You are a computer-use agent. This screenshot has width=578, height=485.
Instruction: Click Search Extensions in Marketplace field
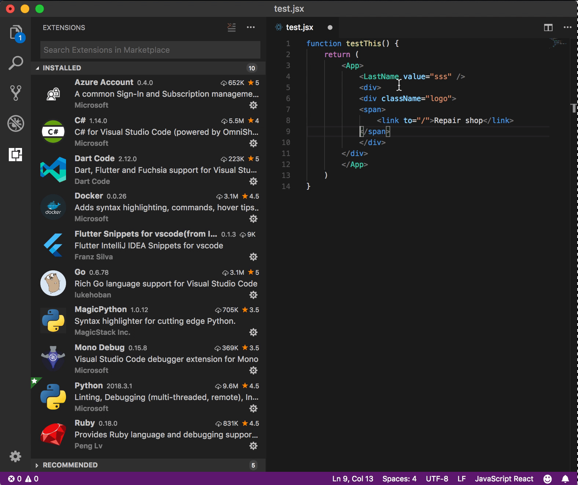pos(150,50)
